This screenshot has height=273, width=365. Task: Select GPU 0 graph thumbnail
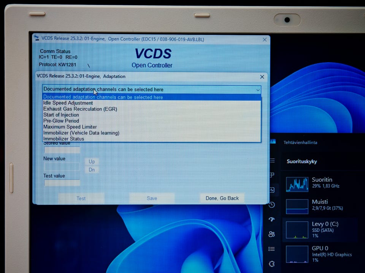point(297,254)
